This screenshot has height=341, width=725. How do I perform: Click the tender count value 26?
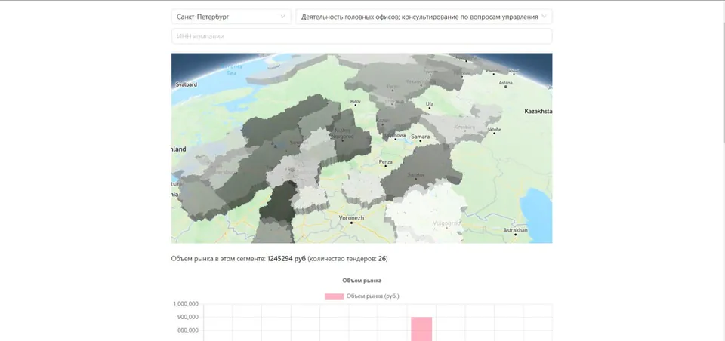click(x=382, y=259)
